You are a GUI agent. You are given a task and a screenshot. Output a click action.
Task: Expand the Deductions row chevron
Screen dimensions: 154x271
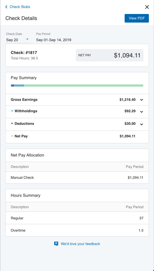tap(141, 124)
